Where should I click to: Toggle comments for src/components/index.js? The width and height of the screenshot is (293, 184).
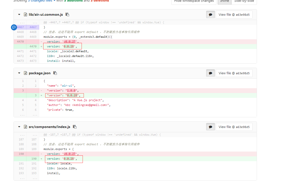click(x=210, y=127)
